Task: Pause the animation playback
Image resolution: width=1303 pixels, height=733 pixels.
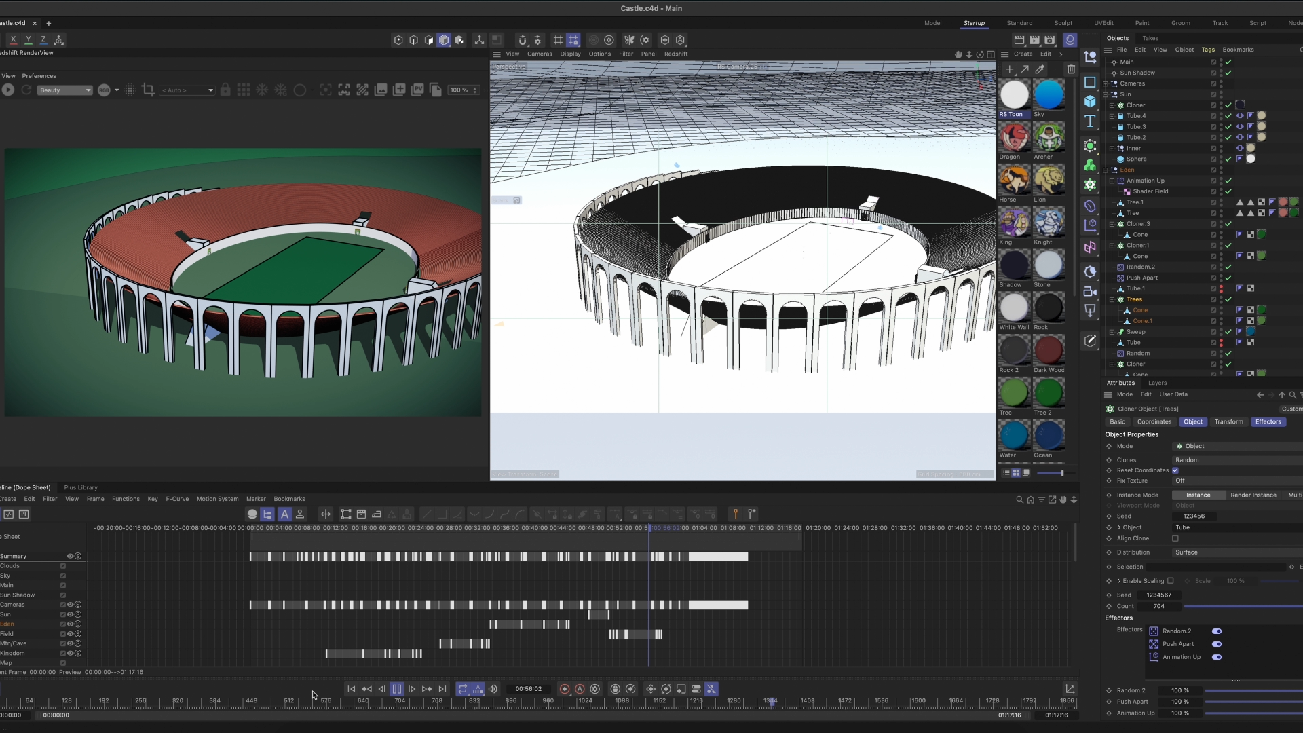Action: tap(397, 689)
